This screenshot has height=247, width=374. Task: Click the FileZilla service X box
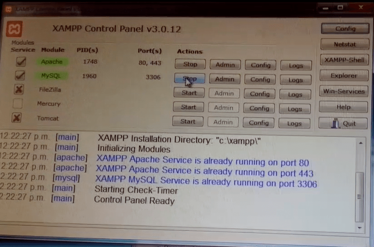click(19, 89)
